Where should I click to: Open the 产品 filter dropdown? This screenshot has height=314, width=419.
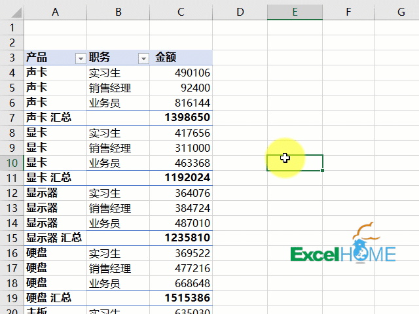(81, 58)
